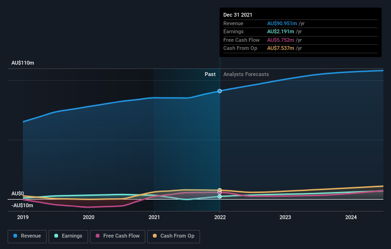Viewport: 391px width, 249px height.
Task: Click the 2022 x-axis label
Action: [x=220, y=217]
